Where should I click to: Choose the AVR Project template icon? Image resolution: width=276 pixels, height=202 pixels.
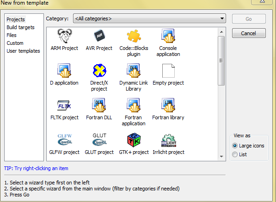99,36
